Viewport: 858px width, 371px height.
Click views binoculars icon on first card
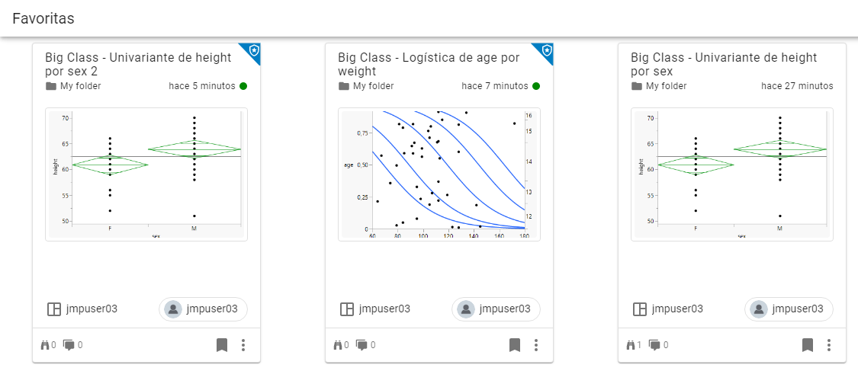(44, 345)
